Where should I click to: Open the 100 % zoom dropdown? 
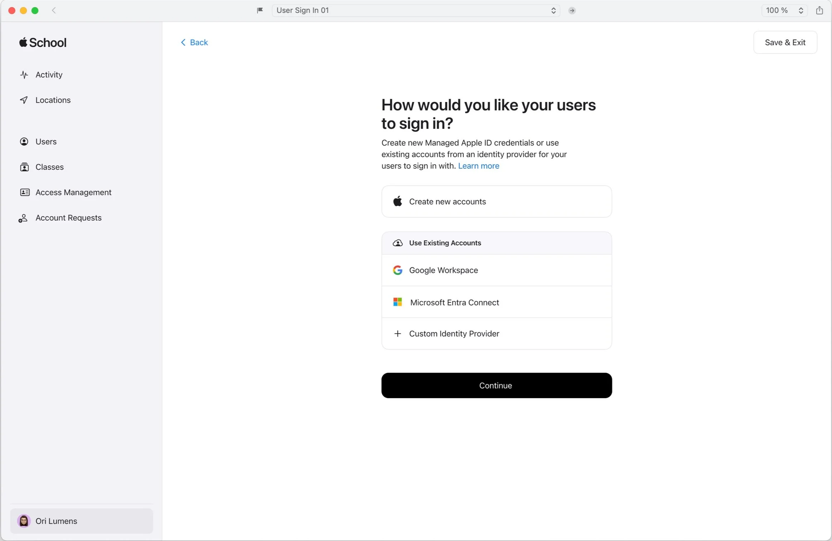click(784, 10)
